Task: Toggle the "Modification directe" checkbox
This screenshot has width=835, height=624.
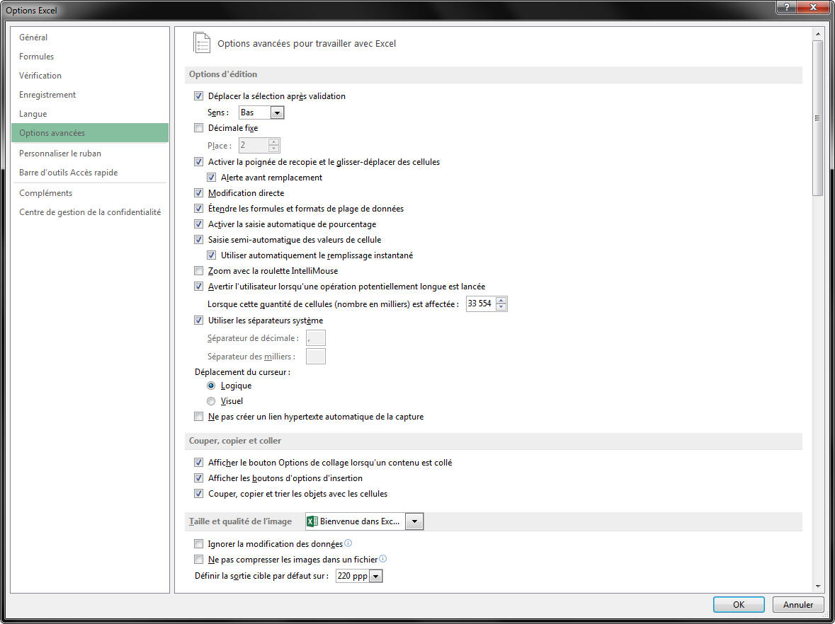Action: pos(198,193)
